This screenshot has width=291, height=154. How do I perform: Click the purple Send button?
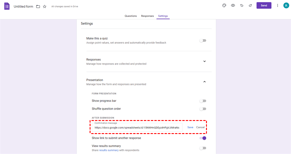(264, 6)
